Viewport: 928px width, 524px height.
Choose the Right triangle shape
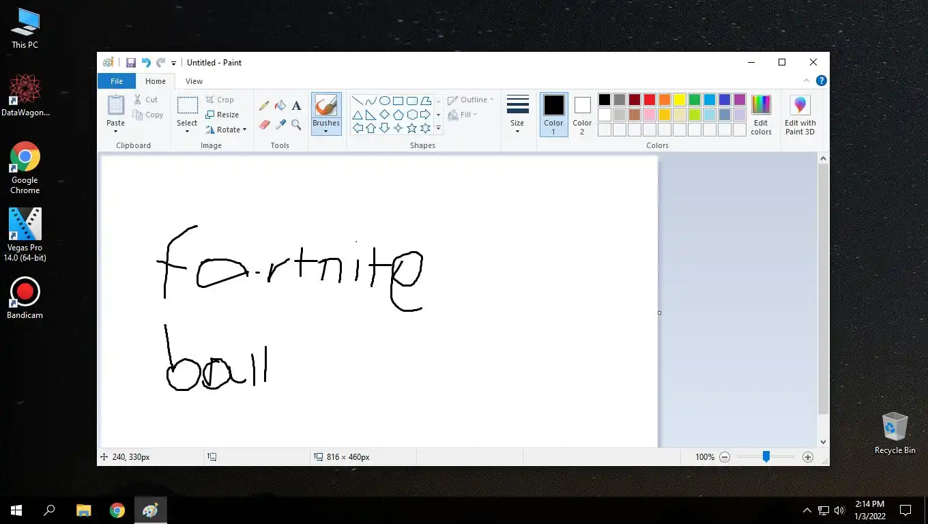pos(371,115)
